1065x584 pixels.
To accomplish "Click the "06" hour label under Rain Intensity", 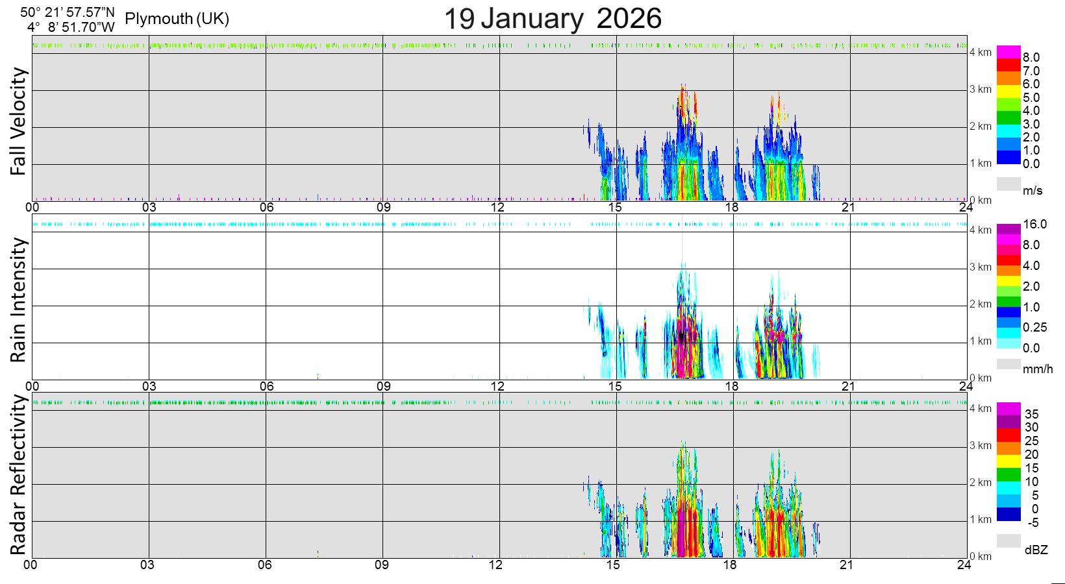I will pos(266,386).
